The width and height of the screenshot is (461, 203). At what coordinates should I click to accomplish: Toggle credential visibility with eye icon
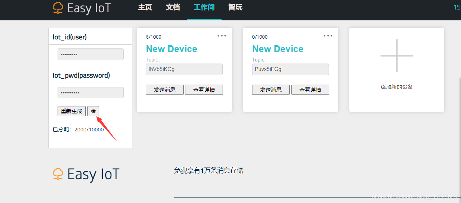point(93,111)
